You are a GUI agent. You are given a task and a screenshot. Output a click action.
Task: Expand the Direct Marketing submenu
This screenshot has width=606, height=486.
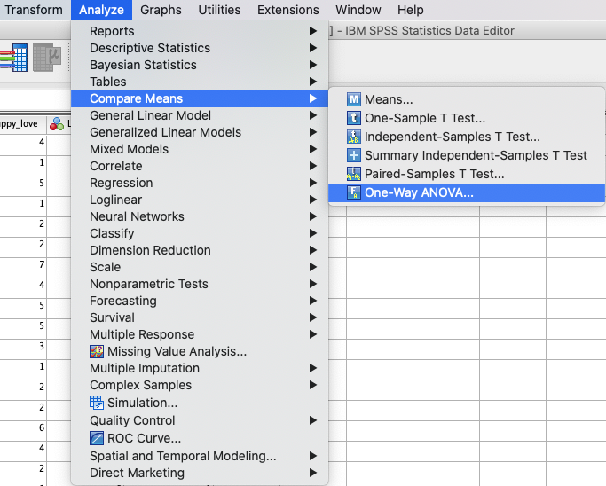(x=200, y=473)
